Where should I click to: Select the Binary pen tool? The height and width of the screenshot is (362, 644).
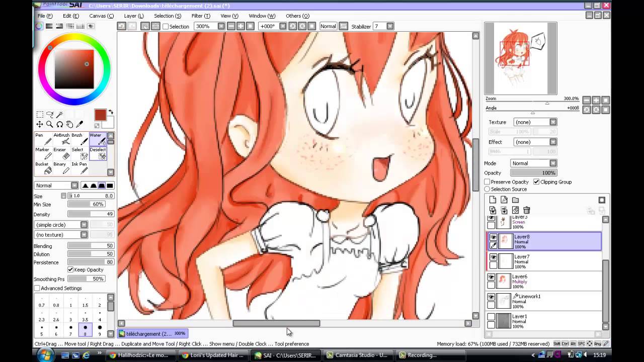click(x=61, y=168)
